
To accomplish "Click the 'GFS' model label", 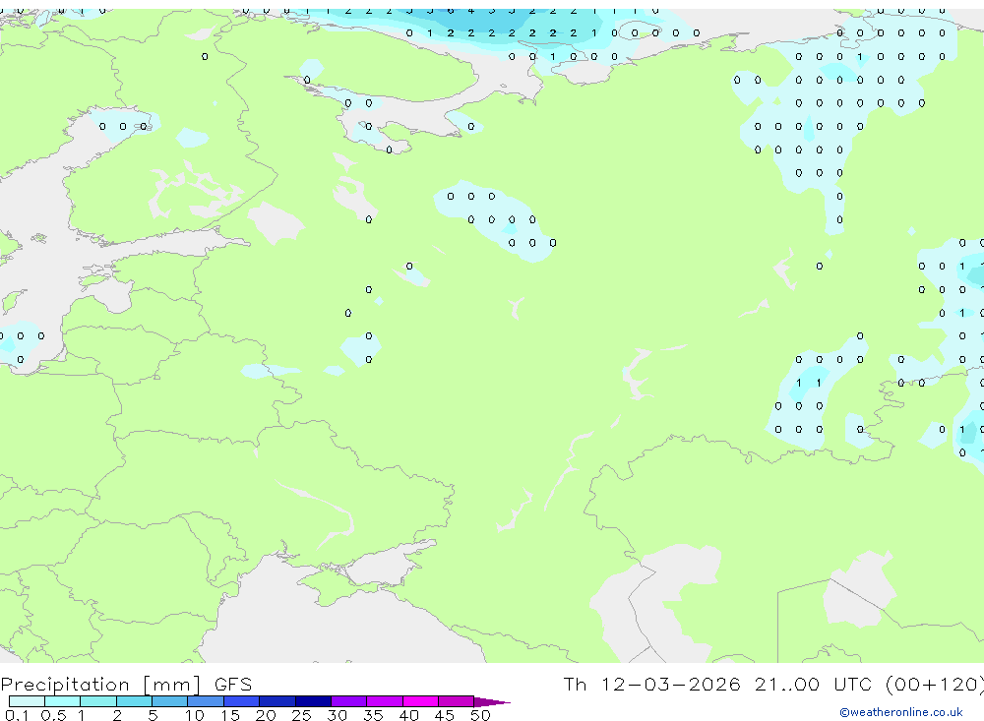I will click(x=233, y=685).
